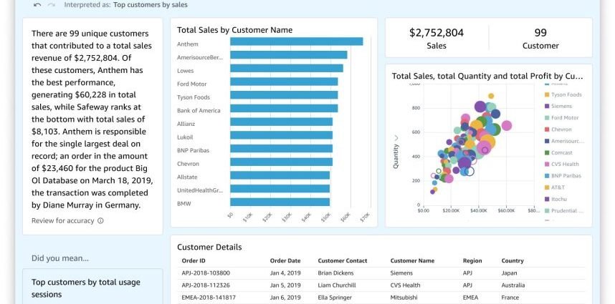Image resolution: width=615 pixels, height=304 pixels.
Task: Sort by the Order Date column header
Action: tap(285, 260)
